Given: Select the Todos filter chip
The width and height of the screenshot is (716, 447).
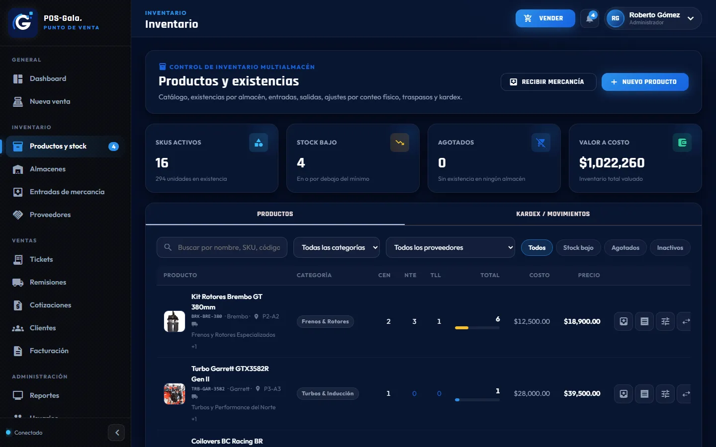Looking at the screenshot, I should tap(537, 247).
